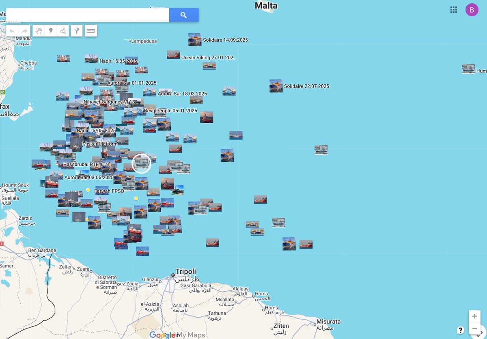
Task: Click the yellow dot left of Farwah FPSO
Action: click(x=88, y=190)
